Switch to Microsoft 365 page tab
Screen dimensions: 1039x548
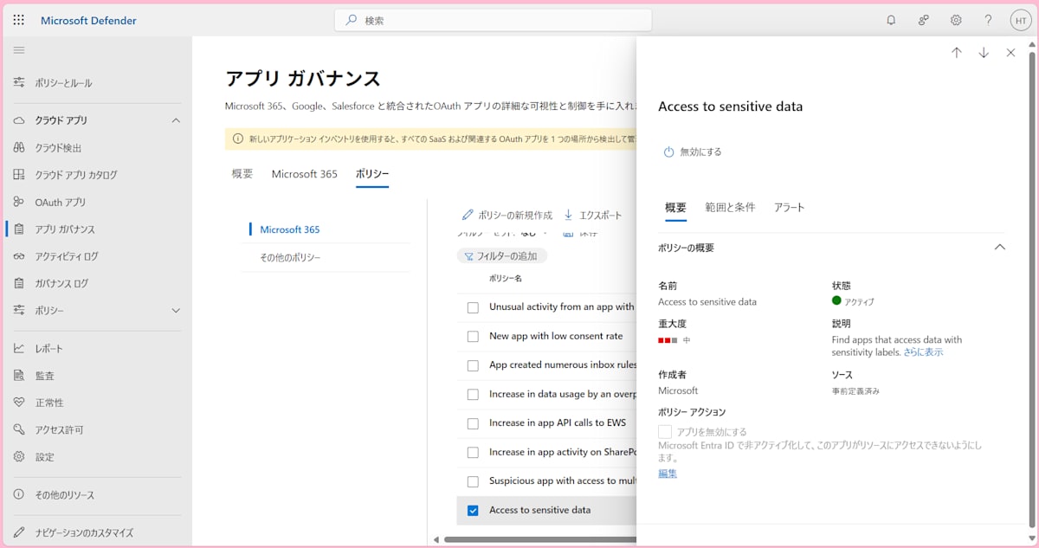point(304,174)
